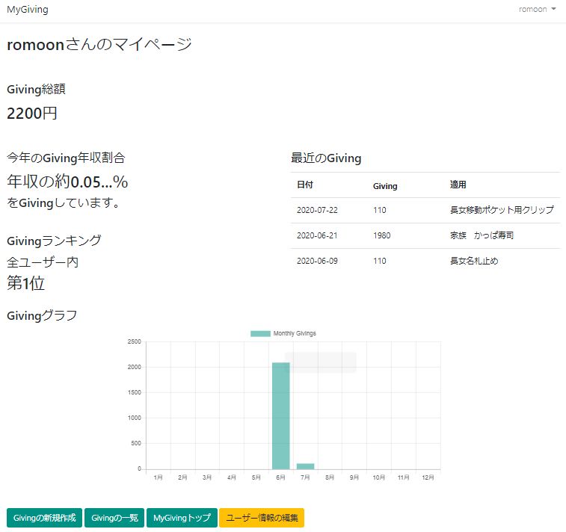The width and height of the screenshot is (566, 532).
Task: Click the 適用 column header
Action: tap(458, 185)
